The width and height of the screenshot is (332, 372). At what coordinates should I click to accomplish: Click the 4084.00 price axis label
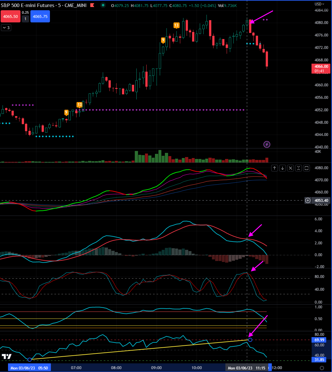[321, 10]
